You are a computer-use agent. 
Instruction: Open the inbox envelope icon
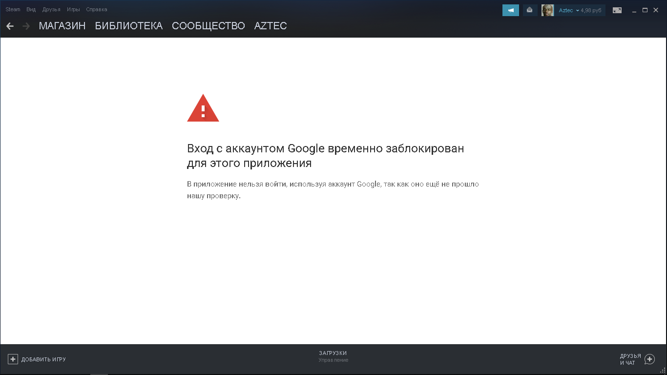pyautogui.click(x=530, y=10)
